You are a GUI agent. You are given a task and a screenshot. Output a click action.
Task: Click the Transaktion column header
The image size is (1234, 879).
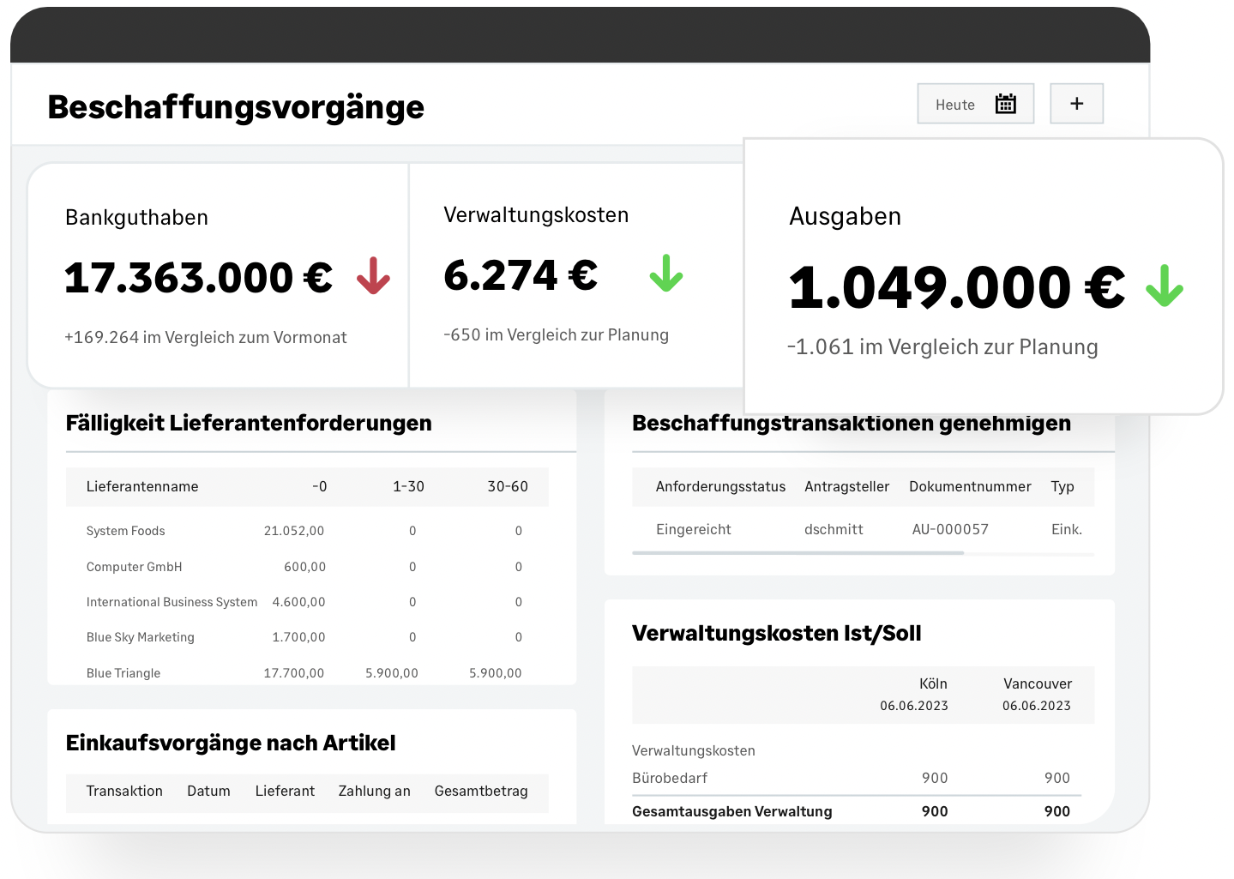coord(124,791)
